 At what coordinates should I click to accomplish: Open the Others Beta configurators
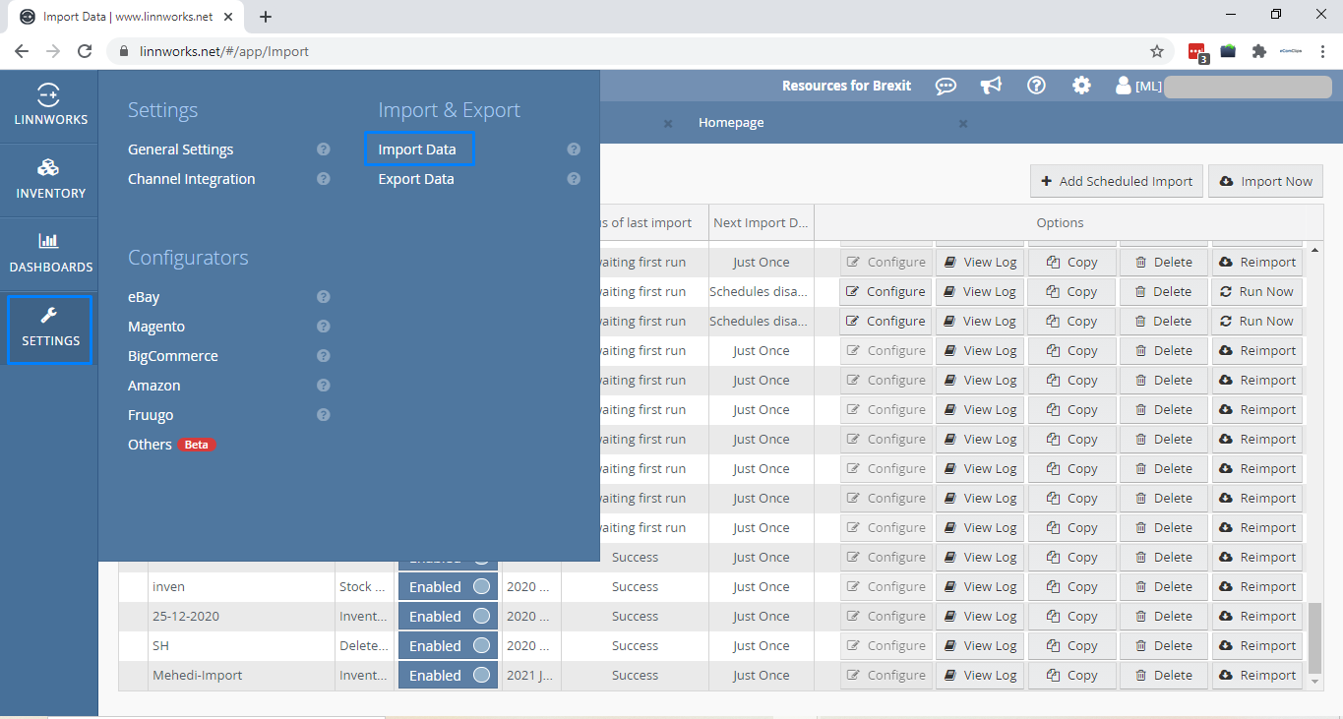tap(171, 445)
